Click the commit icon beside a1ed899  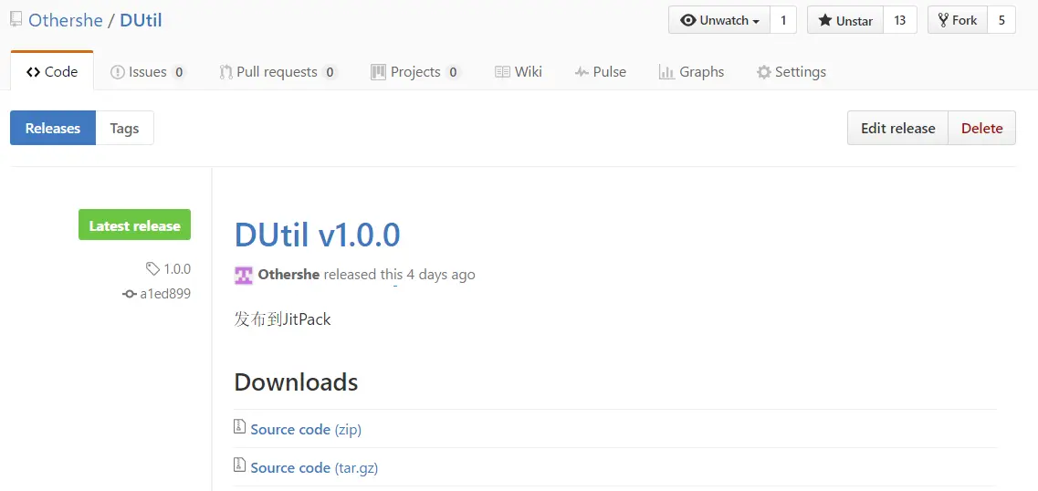point(130,295)
